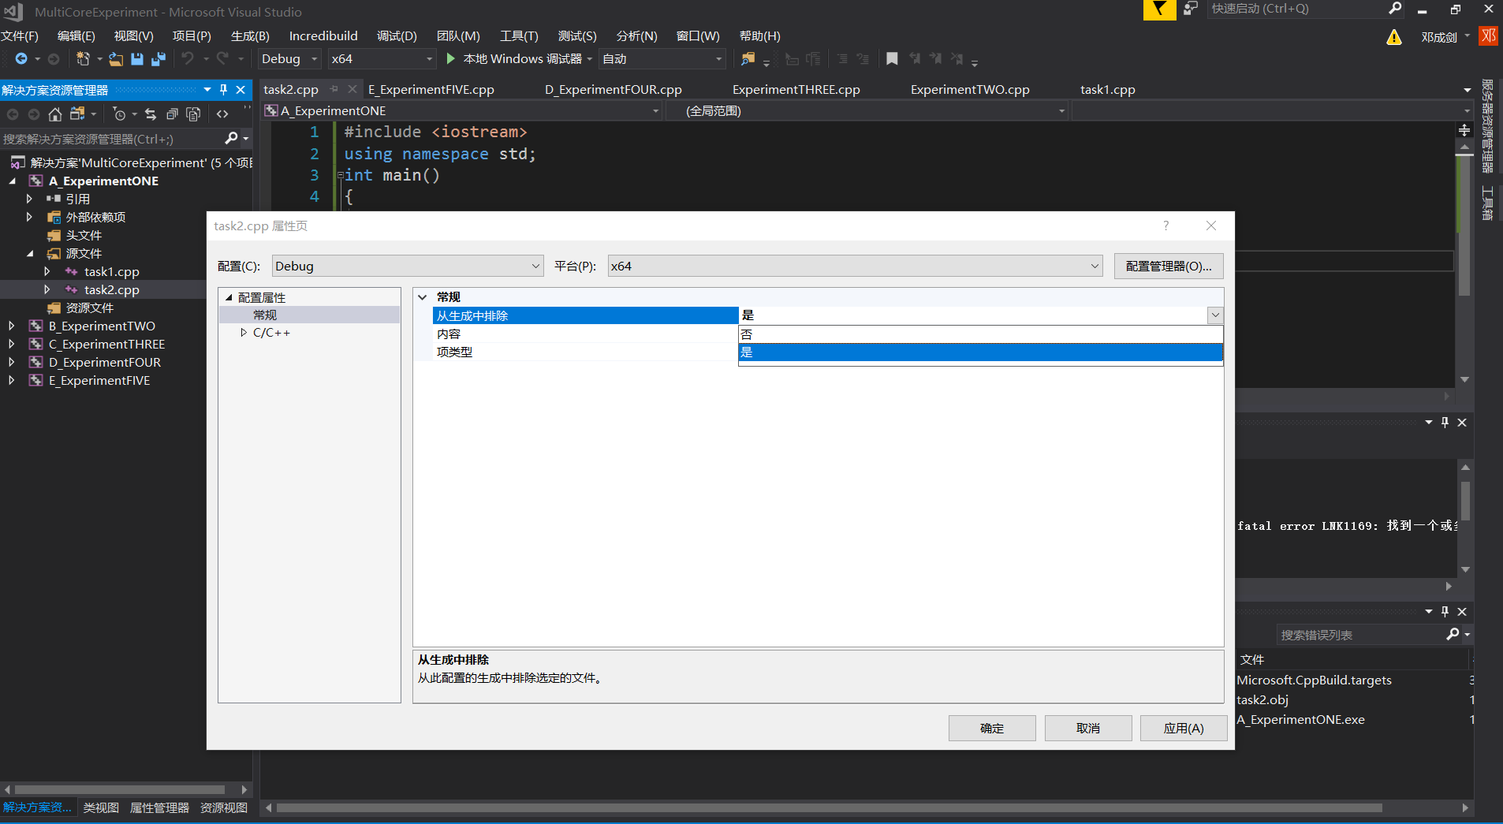
Task: Open the platform combo box in properties dialog
Action: [856, 267]
